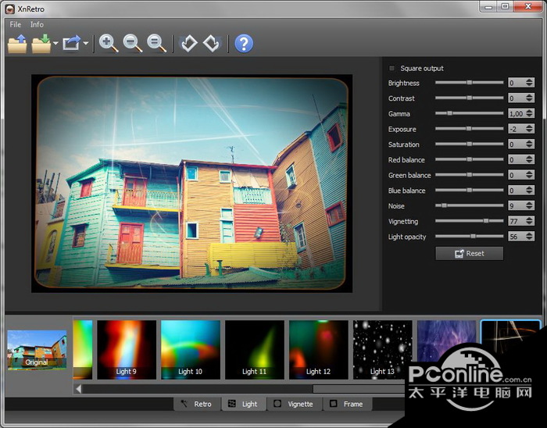
Task: Click the Vignetting slider handle
Action: (486, 221)
